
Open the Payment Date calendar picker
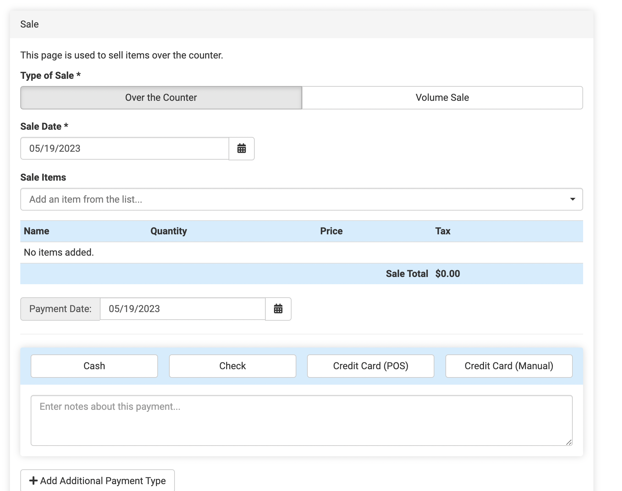pos(278,309)
